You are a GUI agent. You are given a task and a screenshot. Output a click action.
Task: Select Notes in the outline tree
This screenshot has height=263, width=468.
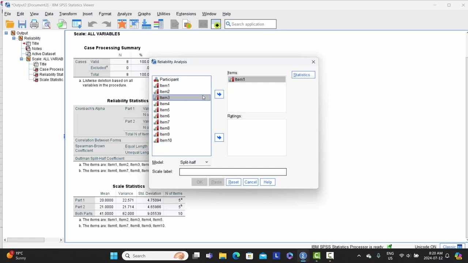[37, 49]
